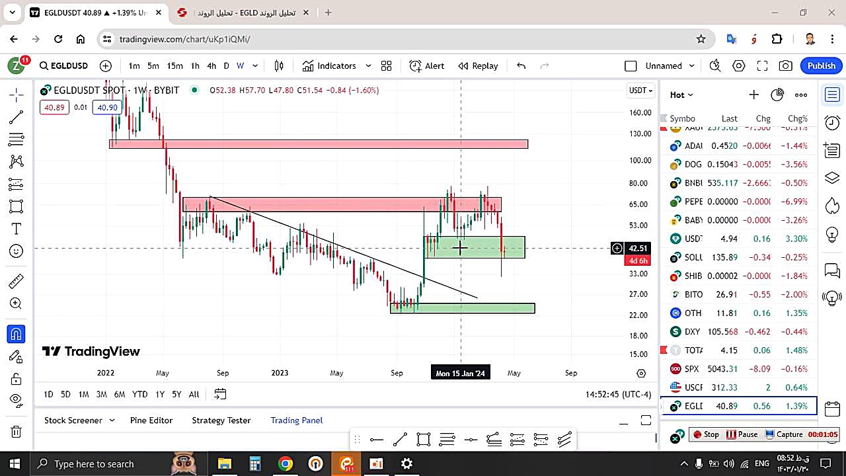Select the 3M date range
Image resolution: width=846 pixels, height=476 pixels.
[x=101, y=394]
